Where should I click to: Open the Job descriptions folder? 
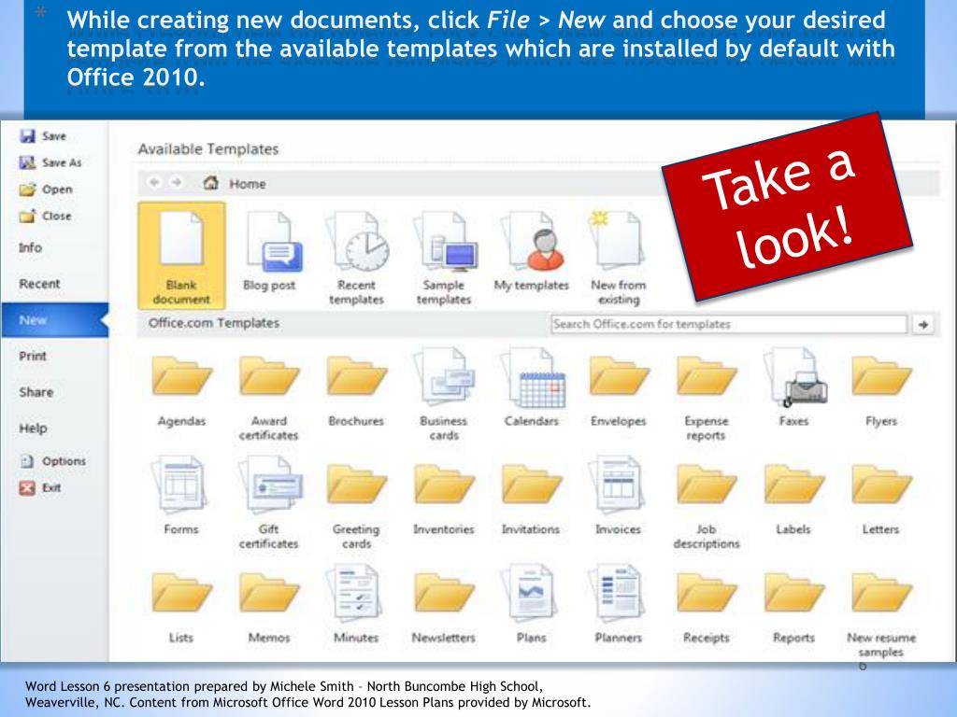pyautogui.click(x=707, y=505)
